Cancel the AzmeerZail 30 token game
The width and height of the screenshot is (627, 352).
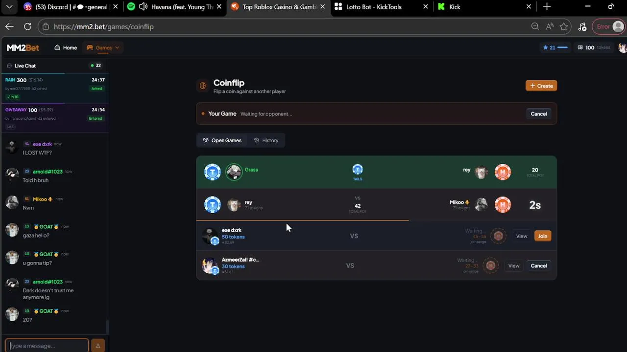(538, 266)
